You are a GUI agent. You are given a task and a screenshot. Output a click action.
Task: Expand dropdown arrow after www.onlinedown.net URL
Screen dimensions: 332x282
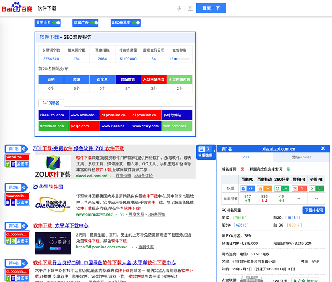(117, 214)
